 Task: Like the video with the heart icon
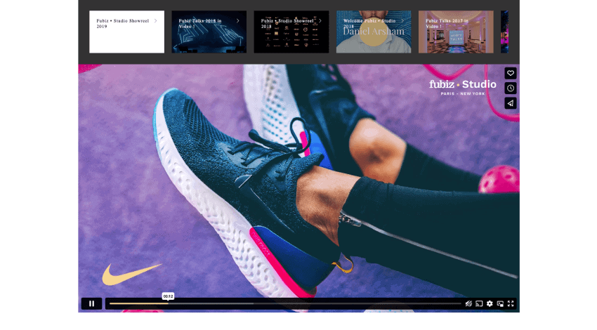[x=511, y=73]
